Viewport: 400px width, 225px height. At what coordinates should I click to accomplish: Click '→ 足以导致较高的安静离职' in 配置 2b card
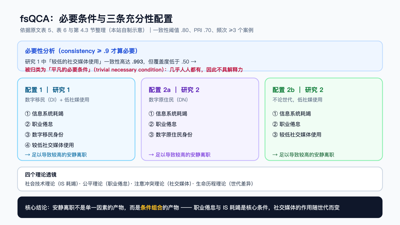pyautogui.click(x=303, y=155)
